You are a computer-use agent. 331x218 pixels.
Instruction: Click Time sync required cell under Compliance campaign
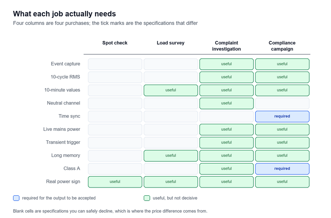(282, 116)
